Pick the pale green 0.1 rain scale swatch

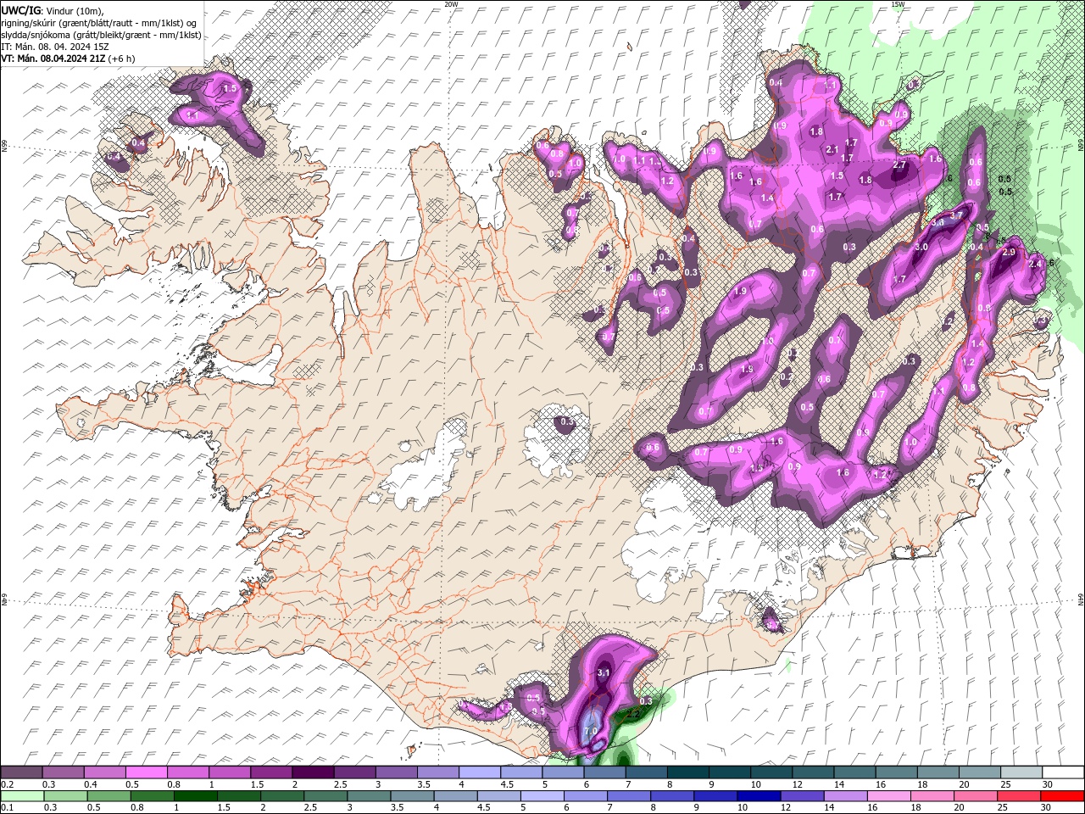coord(22,796)
